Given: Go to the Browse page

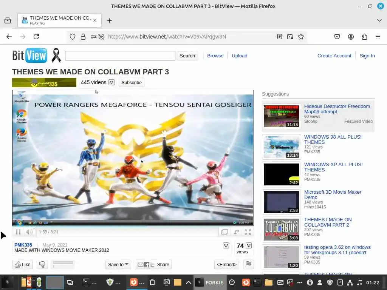Looking at the screenshot, I should point(215,56).
